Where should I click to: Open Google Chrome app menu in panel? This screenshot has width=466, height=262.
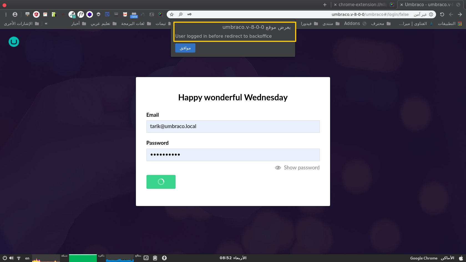(x=424, y=258)
